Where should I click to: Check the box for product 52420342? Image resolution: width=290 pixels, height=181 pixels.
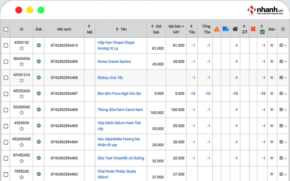point(6,110)
